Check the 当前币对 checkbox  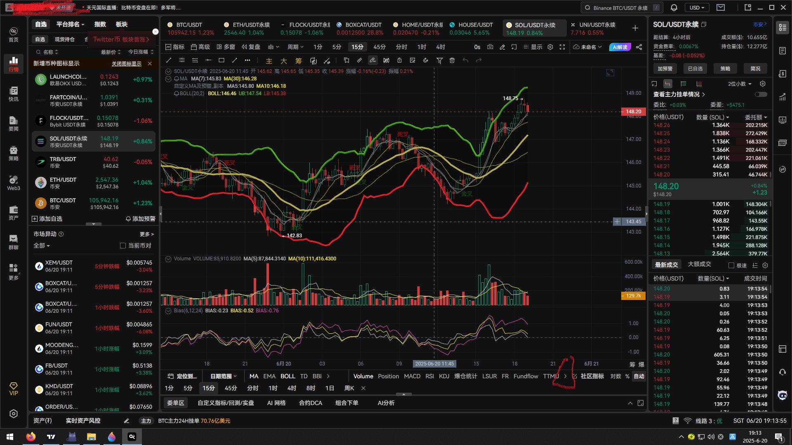point(123,246)
